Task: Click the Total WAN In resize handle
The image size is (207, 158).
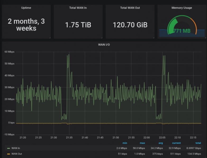Action: tap(101, 38)
